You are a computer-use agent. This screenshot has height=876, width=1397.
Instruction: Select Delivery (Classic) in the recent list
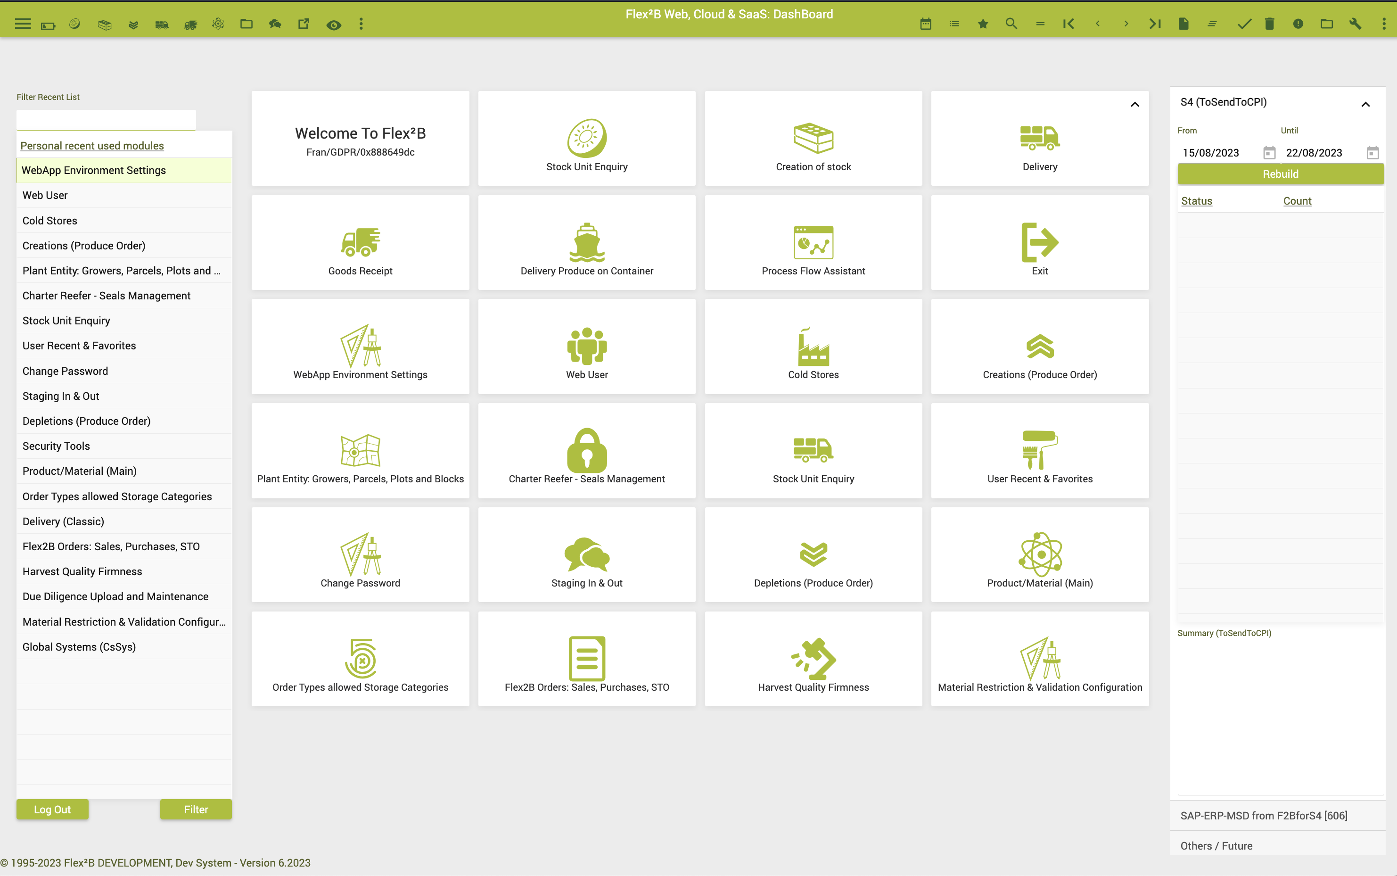click(124, 521)
